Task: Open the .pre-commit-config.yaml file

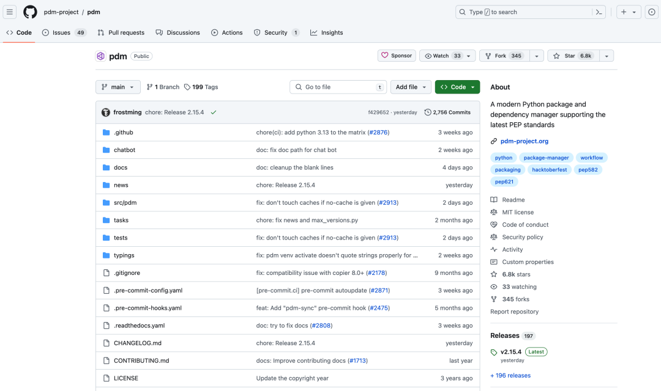Action: pyautogui.click(x=148, y=291)
